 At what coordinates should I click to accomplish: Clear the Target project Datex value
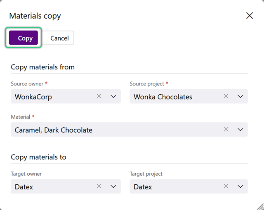226,186
